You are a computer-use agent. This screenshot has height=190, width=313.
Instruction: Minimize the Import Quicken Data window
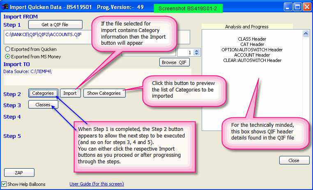click(x=288, y=7)
